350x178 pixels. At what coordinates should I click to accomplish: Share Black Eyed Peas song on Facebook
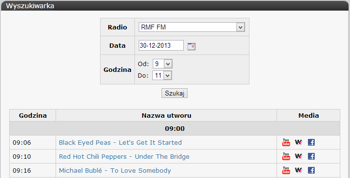[311, 142]
